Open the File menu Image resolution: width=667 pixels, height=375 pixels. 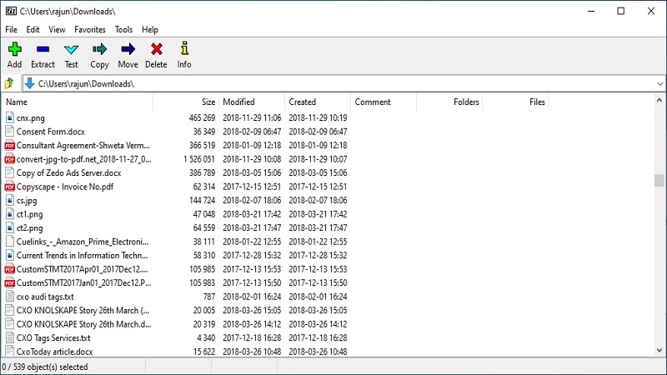[x=11, y=29]
